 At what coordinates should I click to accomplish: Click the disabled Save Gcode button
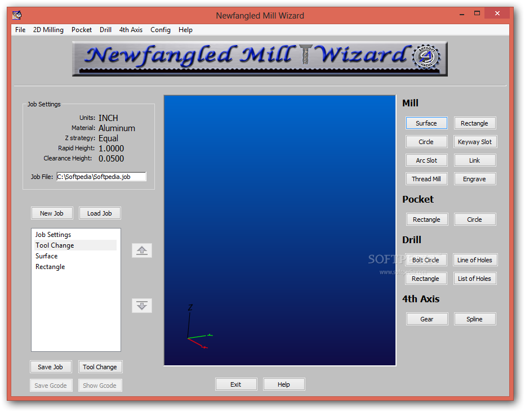pyautogui.click(x=51, y=386)
